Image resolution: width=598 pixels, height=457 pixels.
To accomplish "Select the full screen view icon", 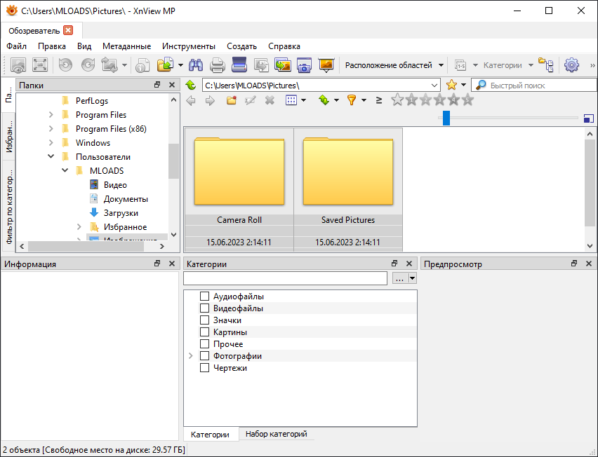I will point(40,64).
